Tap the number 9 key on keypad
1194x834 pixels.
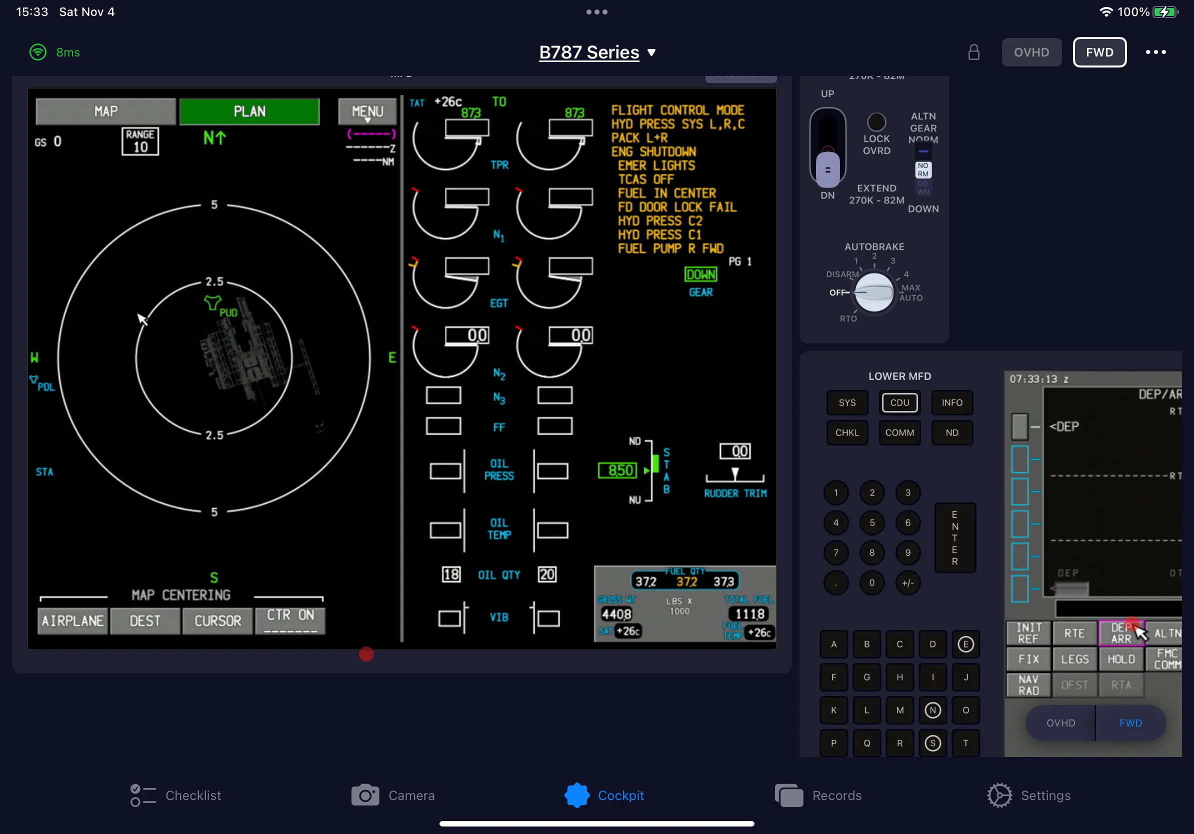(908, 552)
